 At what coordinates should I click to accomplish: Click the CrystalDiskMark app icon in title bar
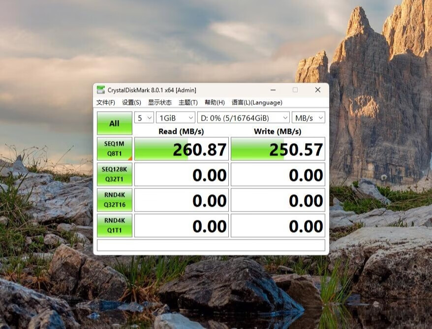pos(101,90)
